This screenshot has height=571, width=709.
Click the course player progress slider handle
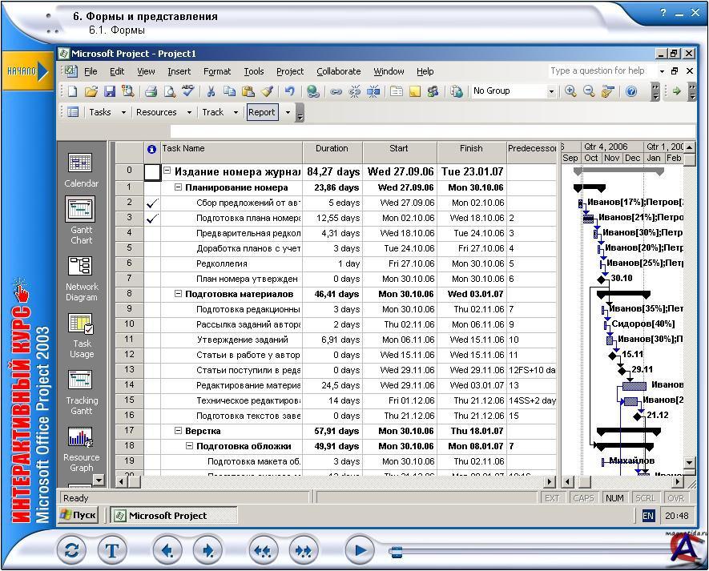click(395, 551)
